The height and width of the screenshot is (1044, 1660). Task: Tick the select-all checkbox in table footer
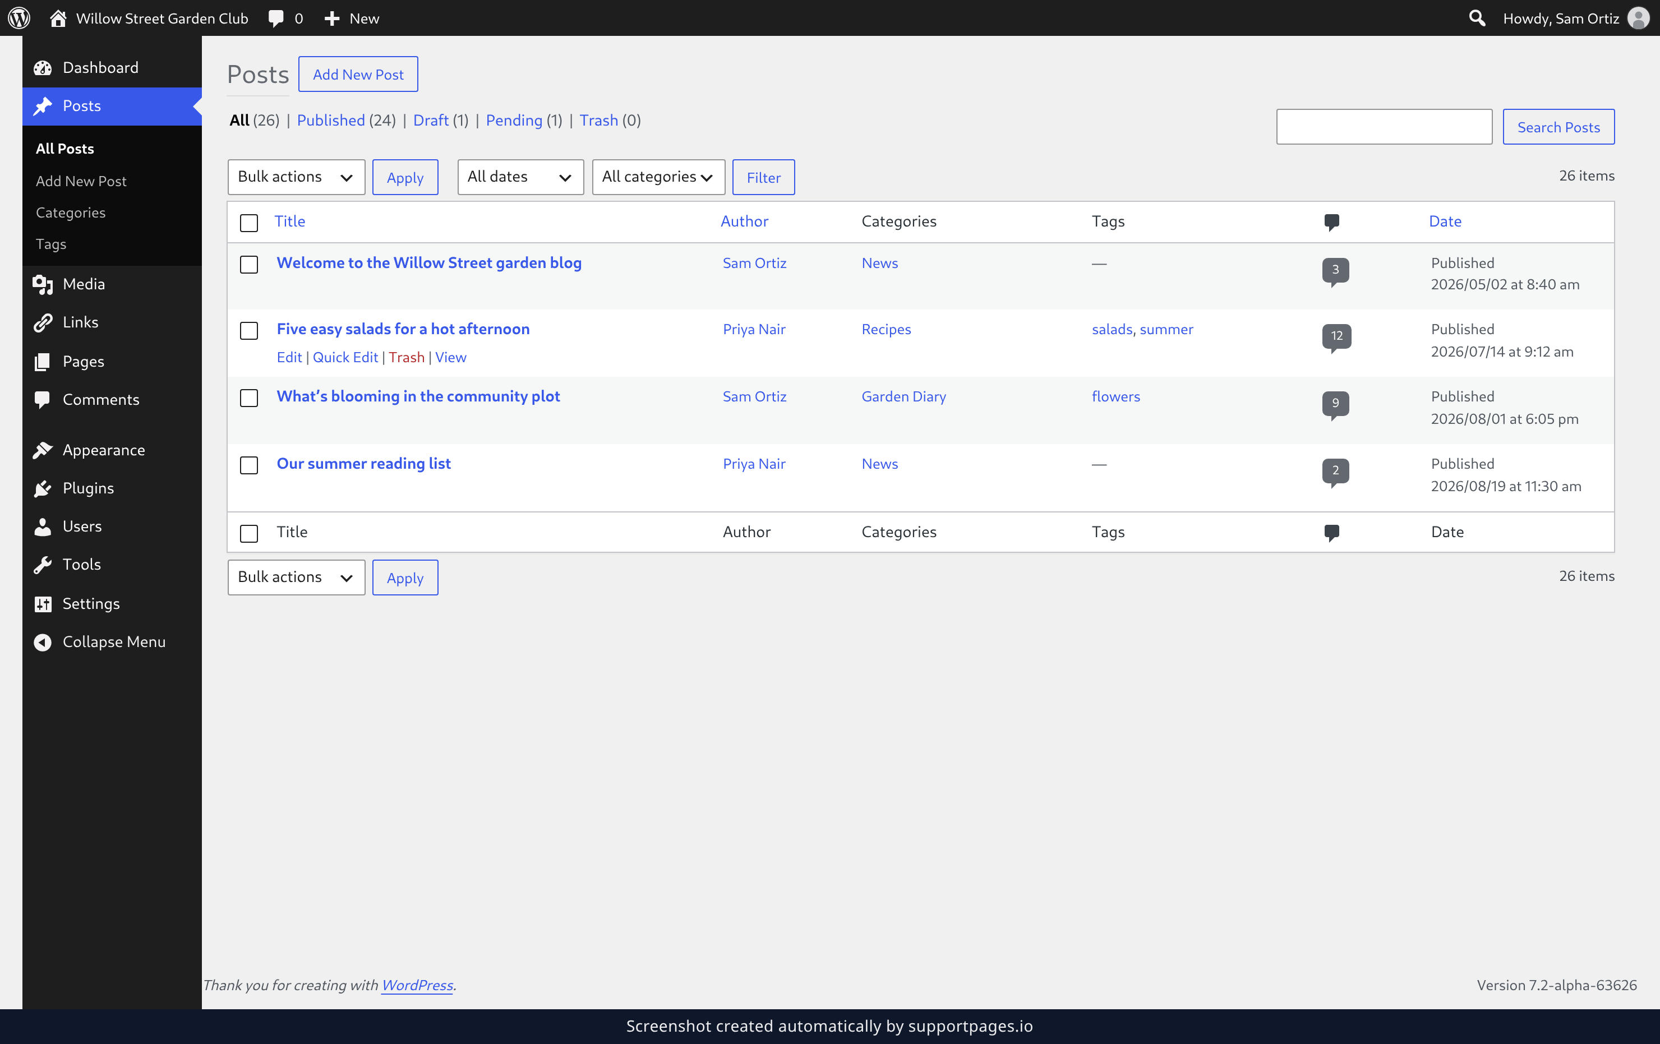pos(249,533)
